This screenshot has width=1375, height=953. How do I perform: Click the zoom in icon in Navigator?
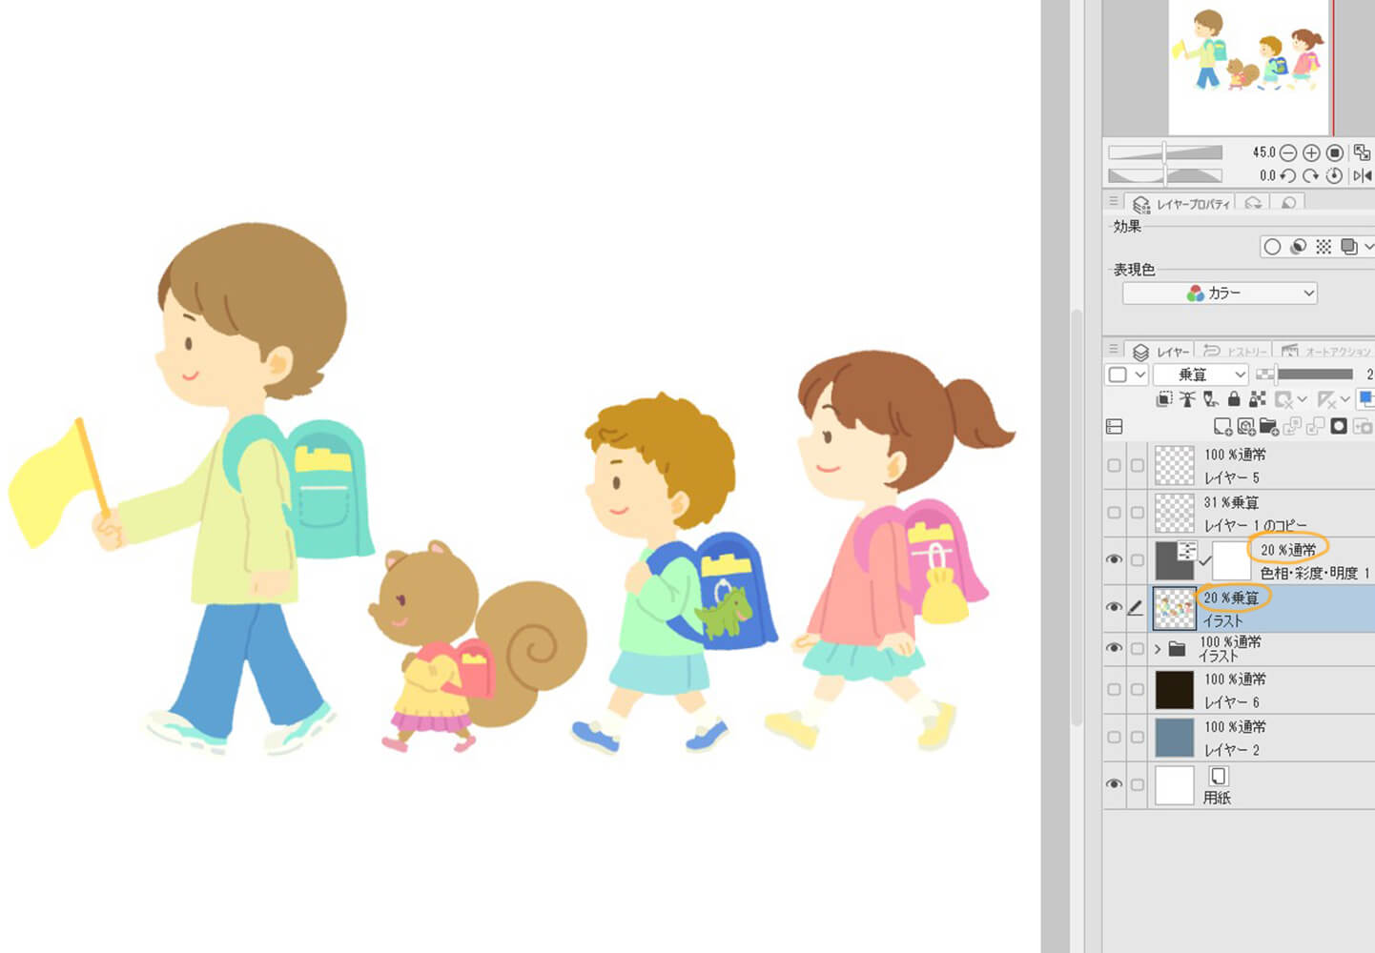click(x=1311, y=152)
